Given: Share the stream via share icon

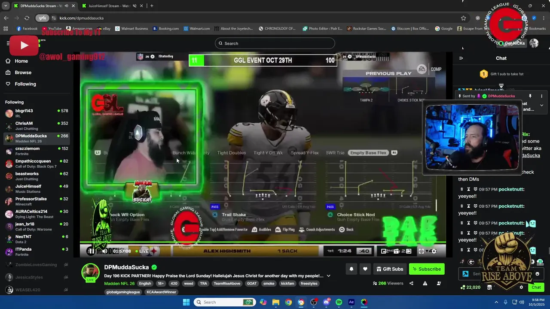Looking at the screenshot, I should (411, 283).
